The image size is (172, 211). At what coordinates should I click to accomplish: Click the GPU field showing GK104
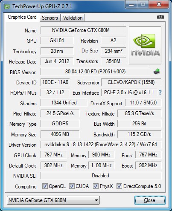point(57,40)
